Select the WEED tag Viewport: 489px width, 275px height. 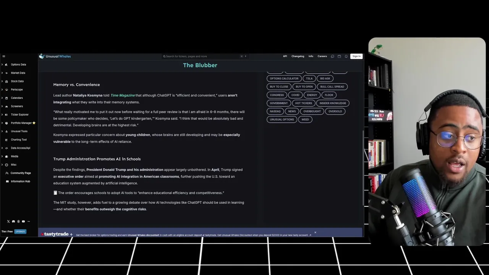click(305, 120)
